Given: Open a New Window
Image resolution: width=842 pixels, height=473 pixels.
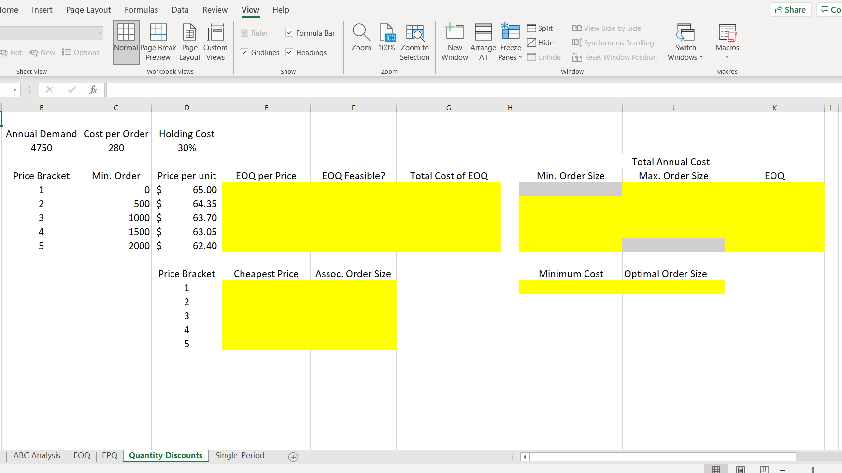Looking at the screenshot, I should click(x=455, y=42).
